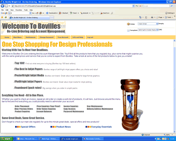This screenshot has height=141, width=176.
Task: Expand the JetWright Inkjet Media template dropdown
Action: [157, 30]
